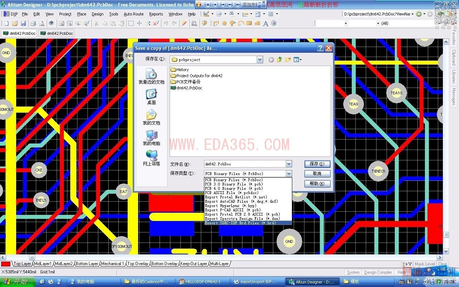Click the Save floppy disk toolbar icon

[x=23, y=23]
